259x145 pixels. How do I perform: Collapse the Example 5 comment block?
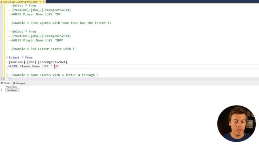(7, 75)
